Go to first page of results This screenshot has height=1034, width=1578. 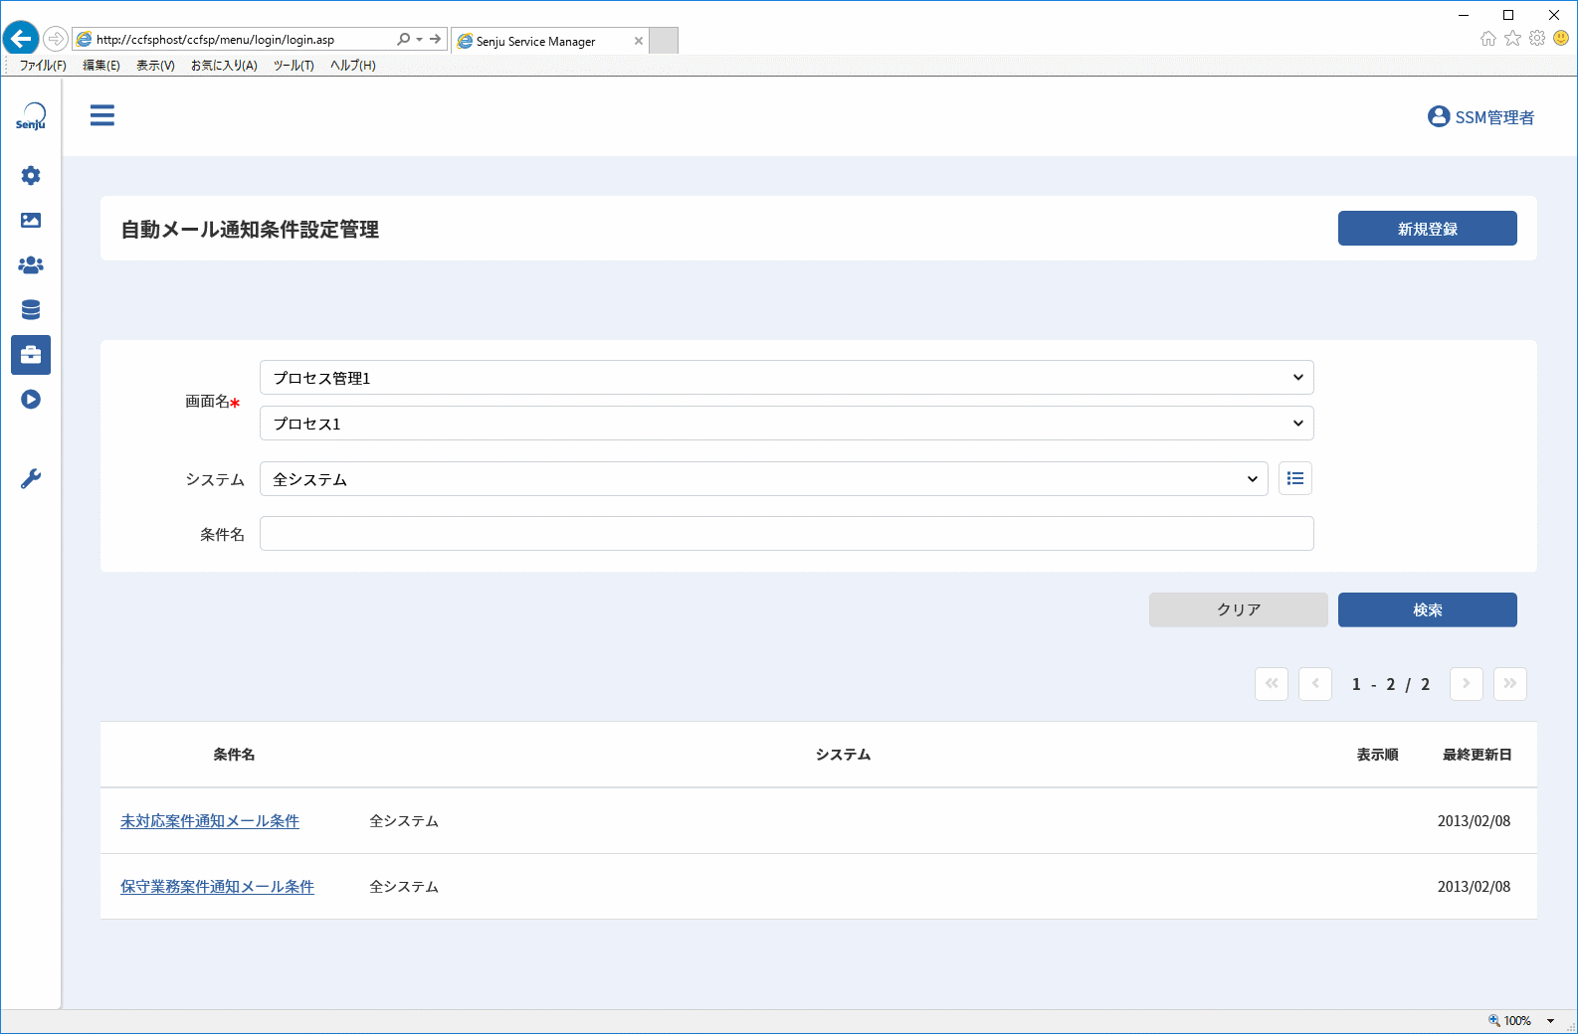pos(1272,684)
